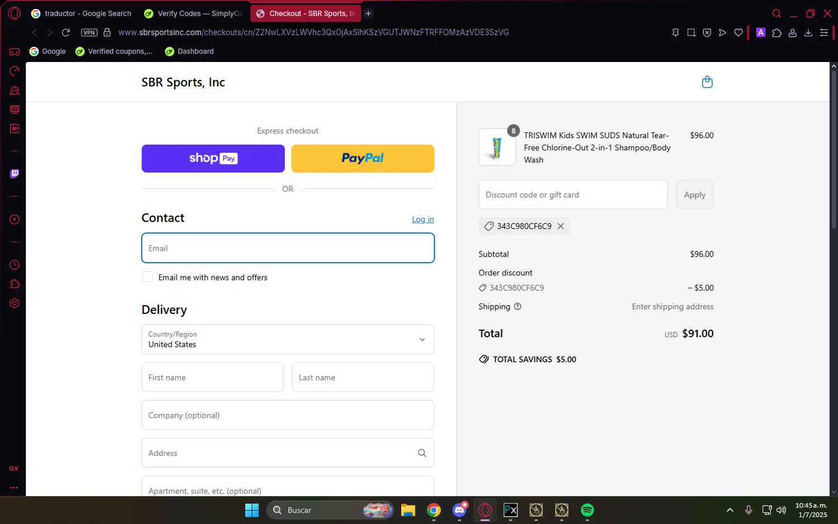Screen dimensions: 838x524
Task: Reload the checkout page
Action: (x=66, y=32)
